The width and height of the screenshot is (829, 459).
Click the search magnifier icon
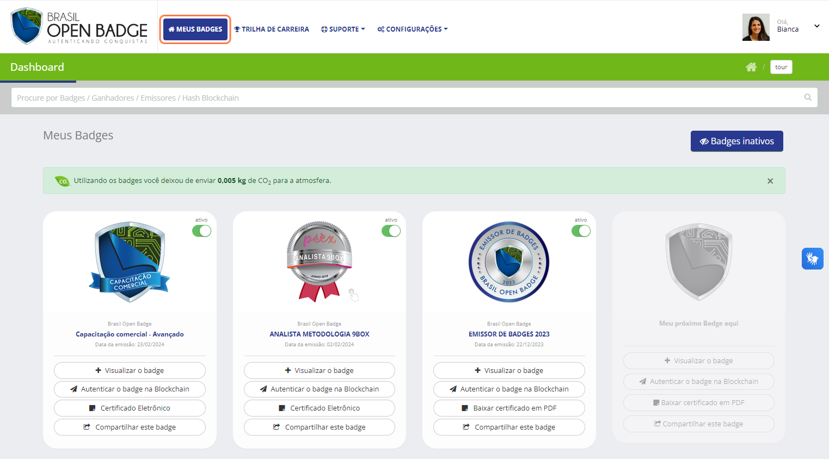pos(808,97)
